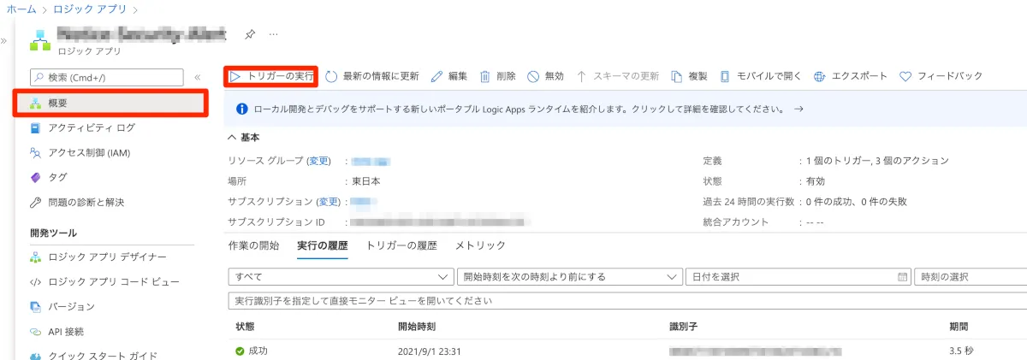1027x360 pixels.
Task: Click the 複製 clone icon
Action: [x=676, y=76]
